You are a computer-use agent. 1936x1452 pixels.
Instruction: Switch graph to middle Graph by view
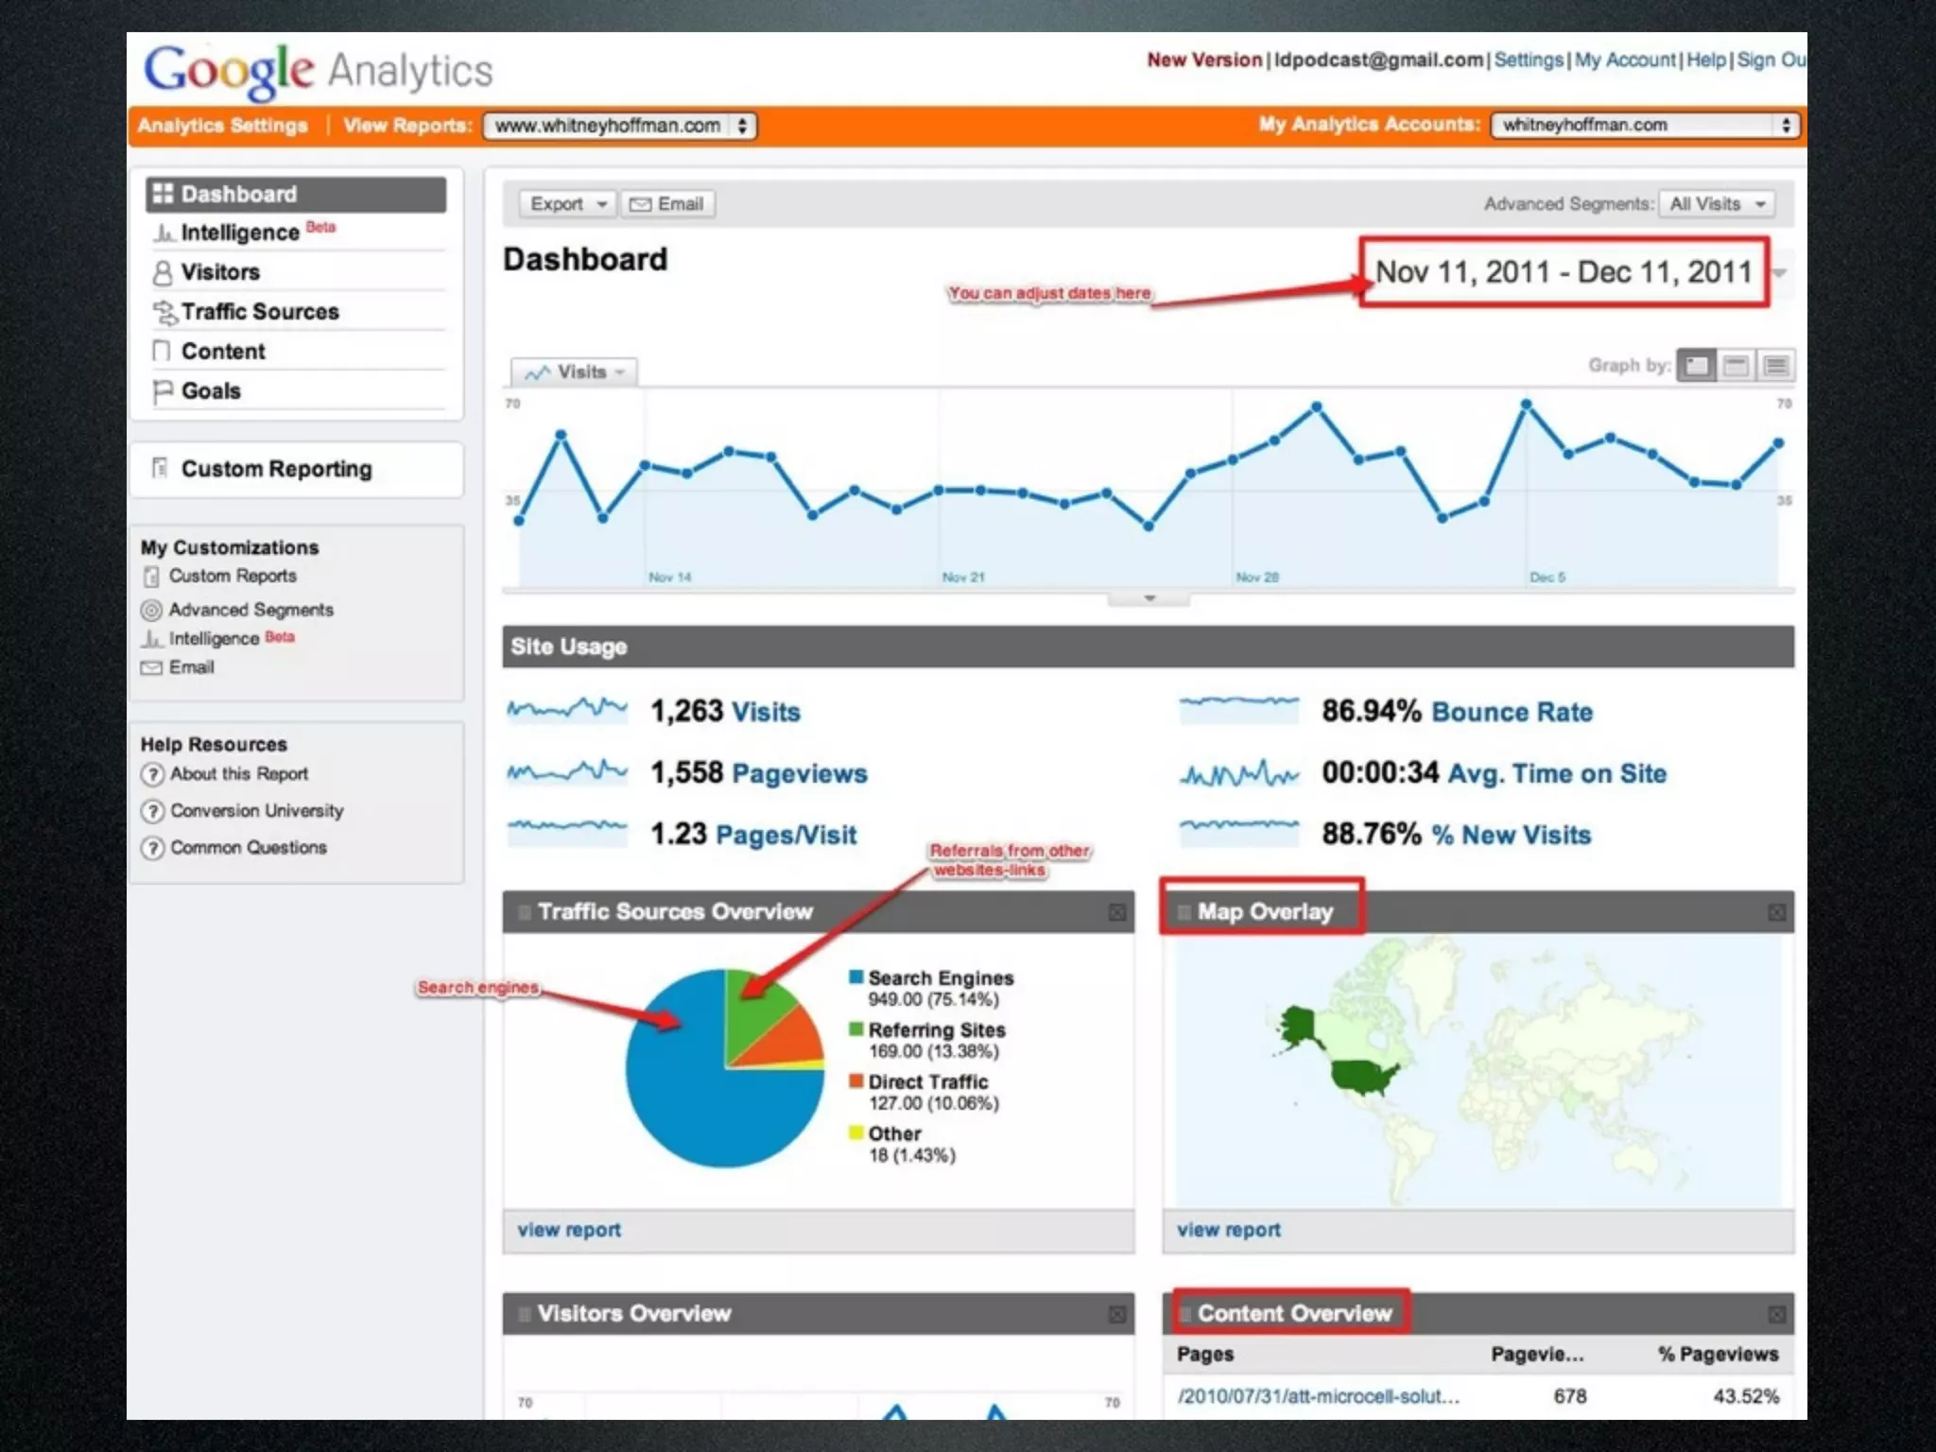1736,366
